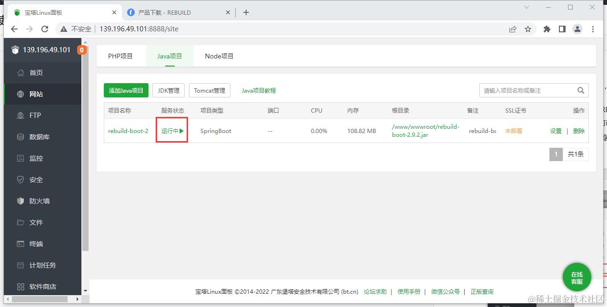This screenshot has height=307, width=607.
Task: Open JDK管理 management dialog
Action: 168,90
